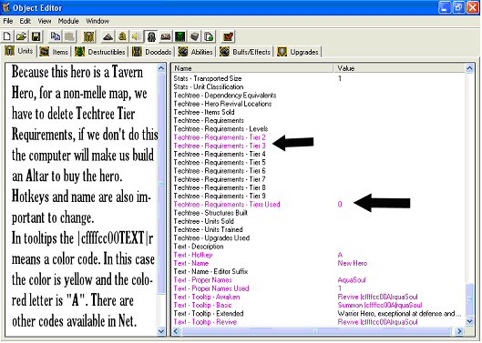Sort by the Value column header
The width and height of the screenshot is (482, 343).
click(400, 68)
